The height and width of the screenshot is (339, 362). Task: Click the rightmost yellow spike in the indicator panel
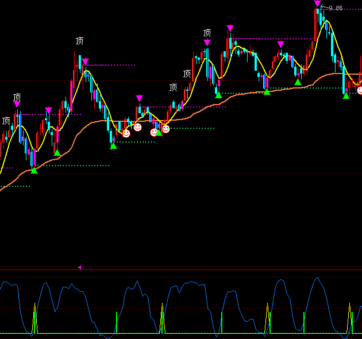[349, 318]
